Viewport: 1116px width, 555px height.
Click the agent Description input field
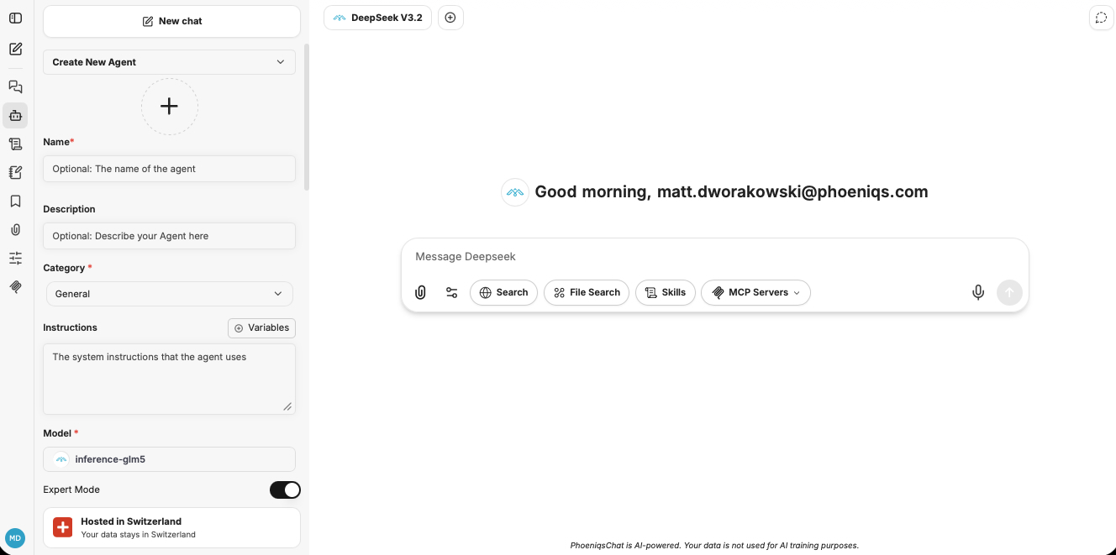coord(169,236)
